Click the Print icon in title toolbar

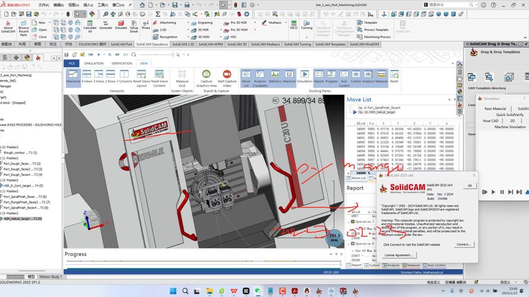[187, 5]
